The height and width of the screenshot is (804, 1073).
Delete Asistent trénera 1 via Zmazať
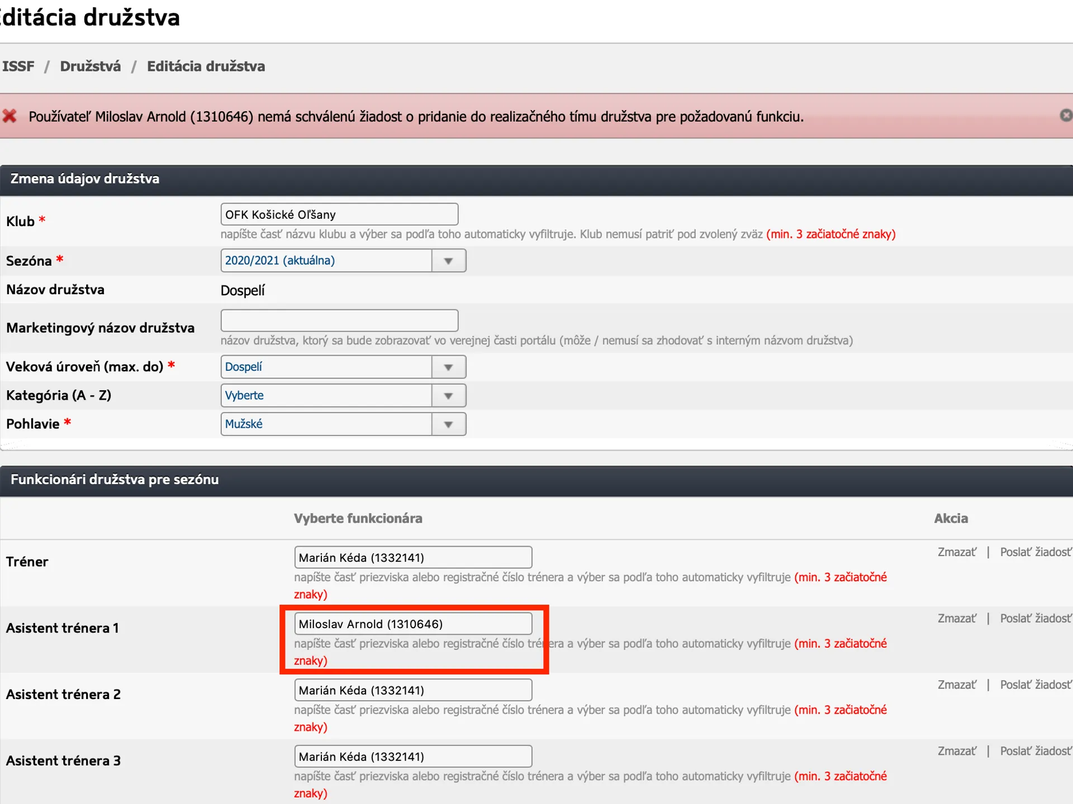[x=957, y=619]
